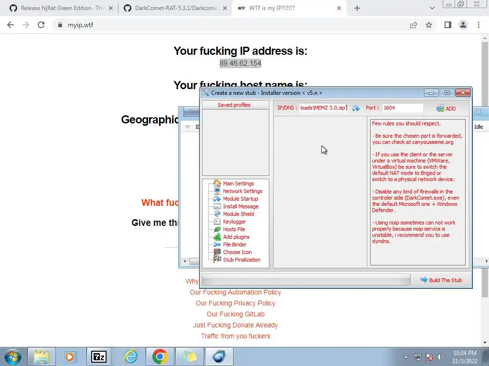Click inside the IP/DNS field
The width and height of the screenshot is (489, 366).
pyautogui.click(x=324, y=108)
